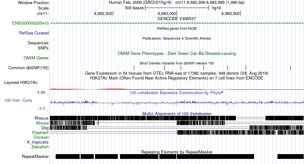
Task: Click the '500 bases' scale text
Action: [134, 8]
